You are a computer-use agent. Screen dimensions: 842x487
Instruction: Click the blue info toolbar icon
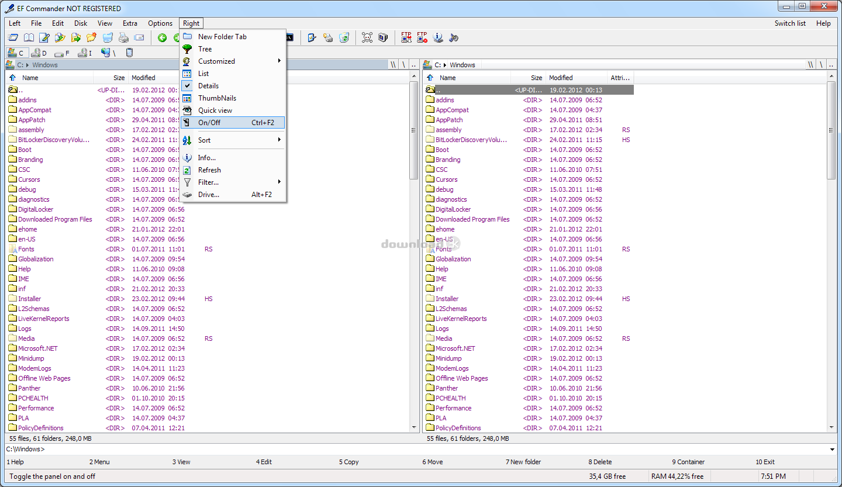(x=438, y=37)
